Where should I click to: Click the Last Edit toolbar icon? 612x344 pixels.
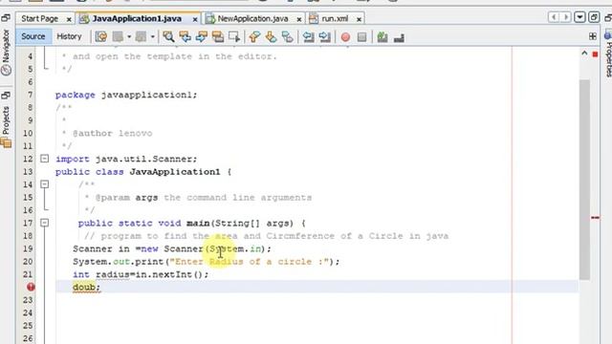tap(101, 36)
